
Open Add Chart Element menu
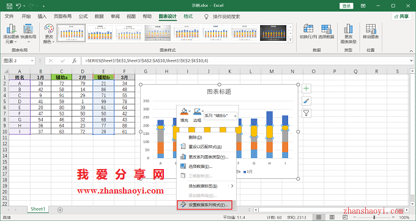click(x=11, y=34)
